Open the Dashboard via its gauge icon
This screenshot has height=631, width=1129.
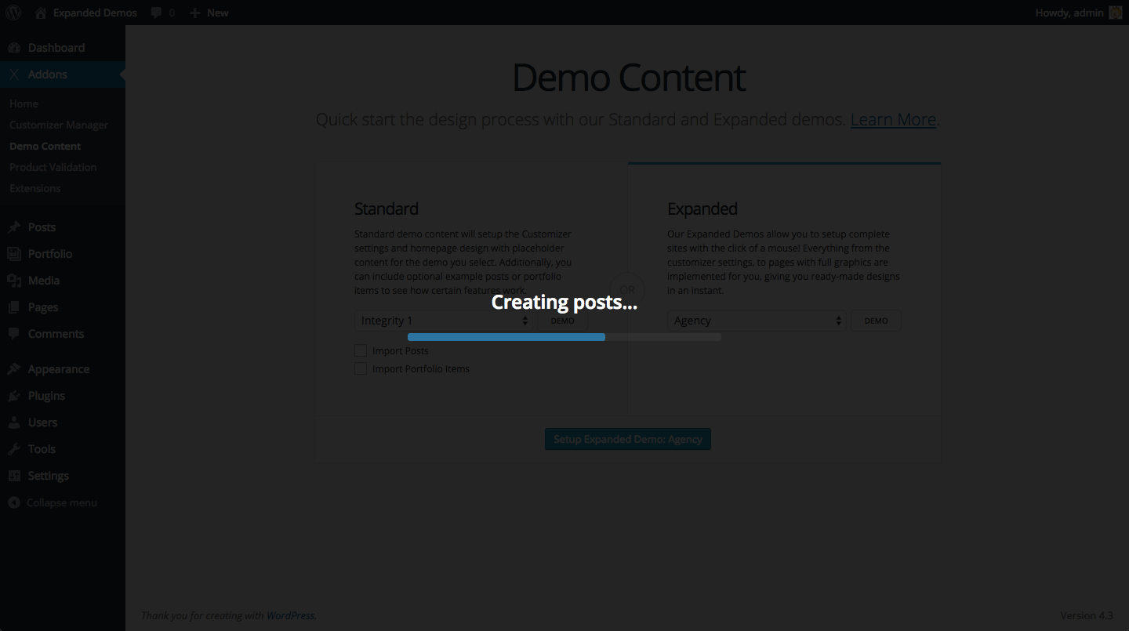tap(14, 47)
